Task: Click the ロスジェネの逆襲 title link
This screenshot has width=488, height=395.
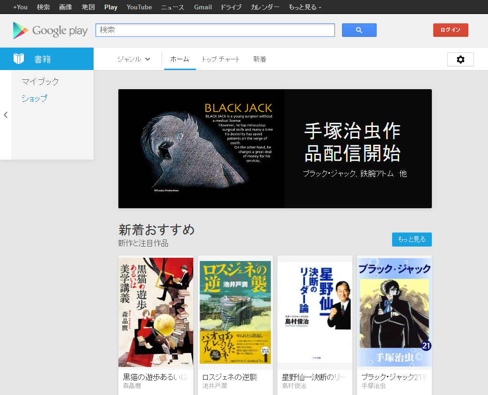Action: click(x=230, y=377)
